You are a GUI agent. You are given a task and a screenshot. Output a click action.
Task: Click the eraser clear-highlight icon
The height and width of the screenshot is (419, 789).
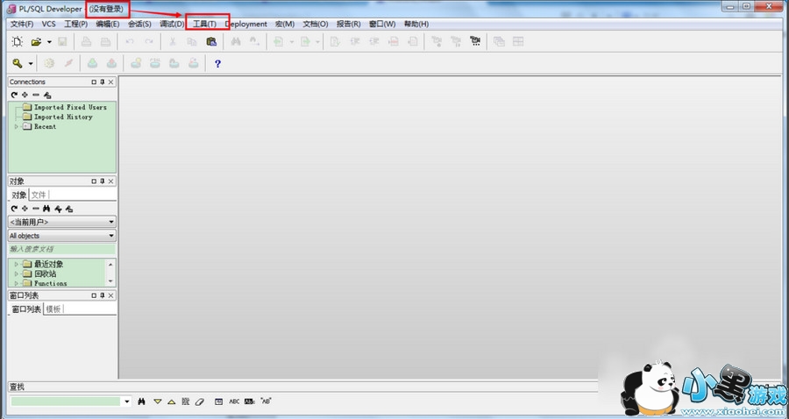coord(200,401)
